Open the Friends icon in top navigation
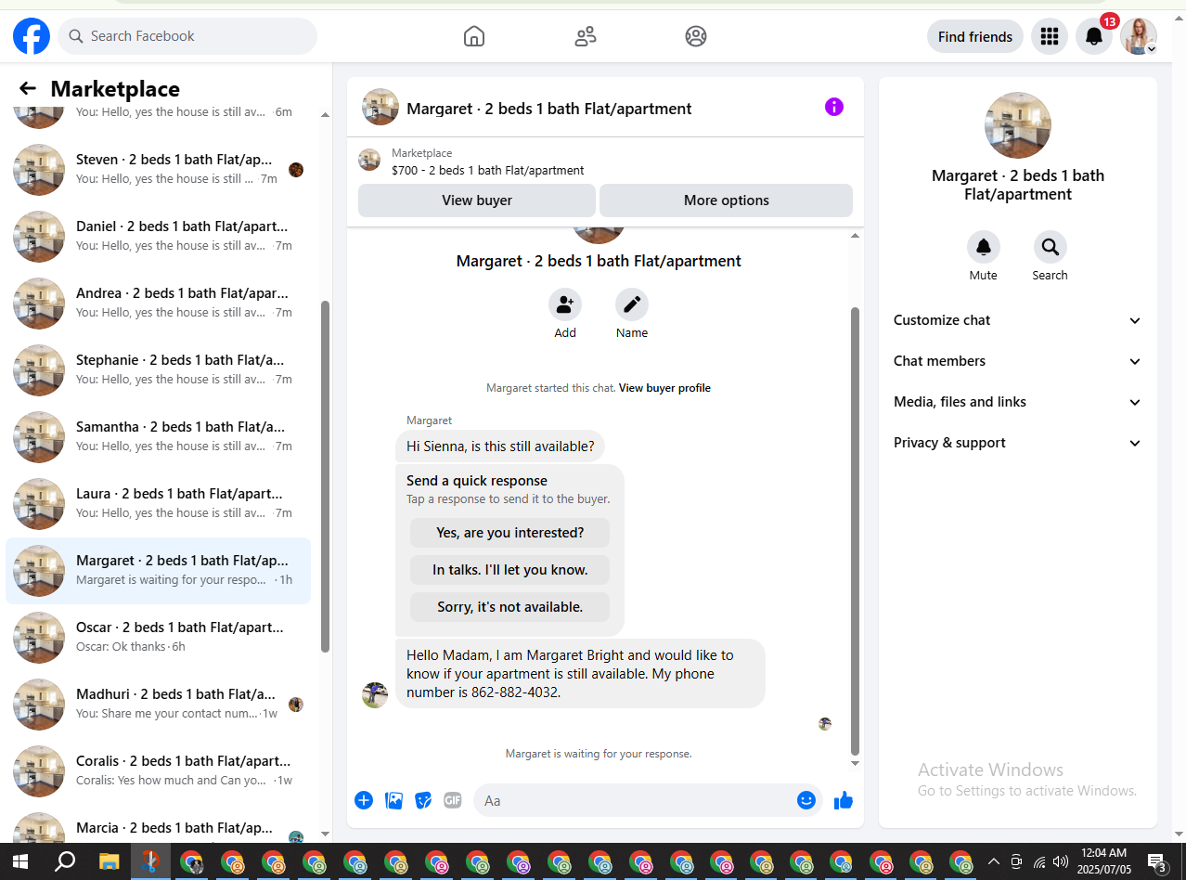1186x880 pixels. [586, 36]
